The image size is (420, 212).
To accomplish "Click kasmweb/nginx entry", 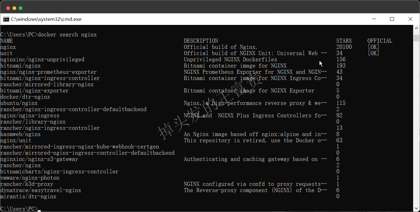I will (21, 134).
